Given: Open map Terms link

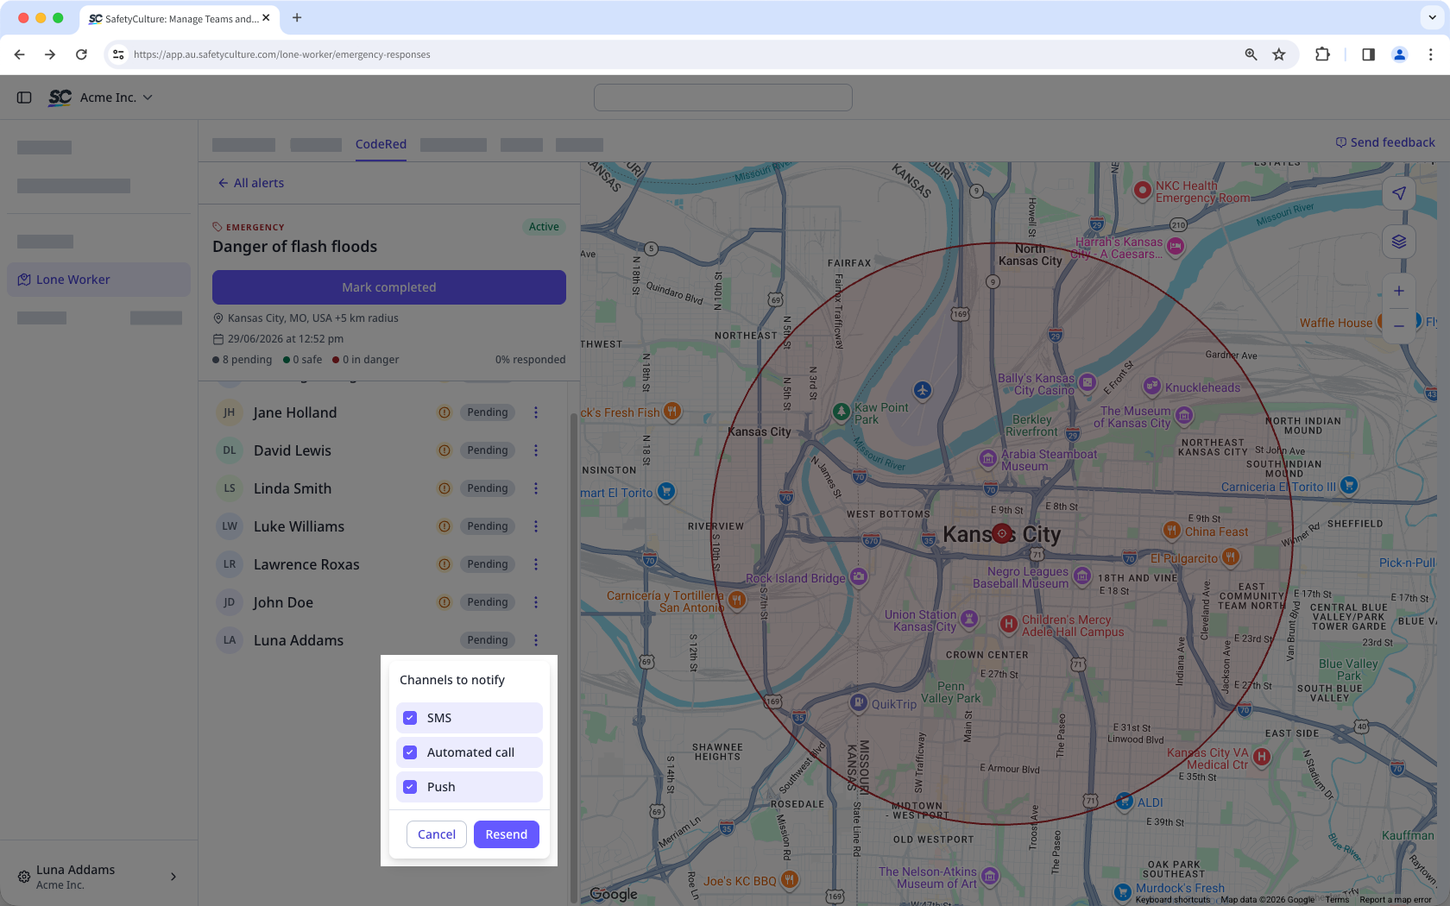Looking at the screenshot, I should click(1337, 900).
